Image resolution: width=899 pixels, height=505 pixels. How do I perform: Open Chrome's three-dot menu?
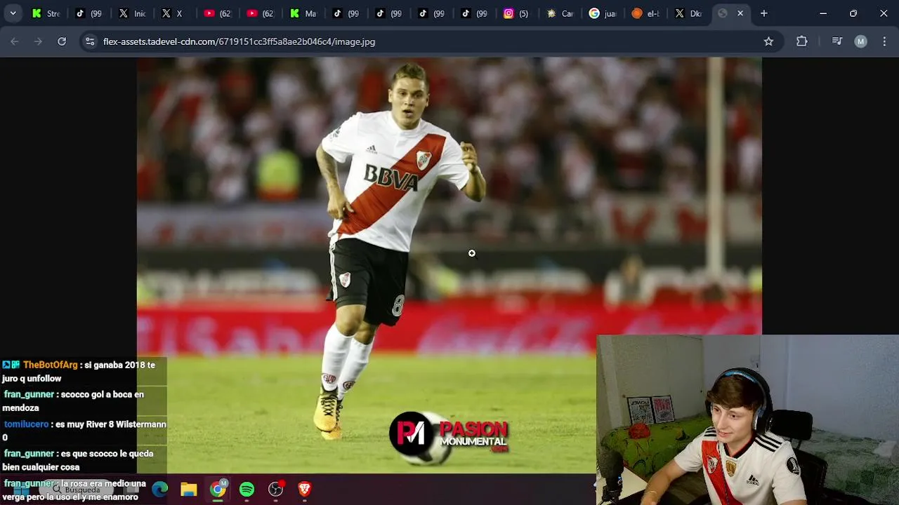coord(884,41)
